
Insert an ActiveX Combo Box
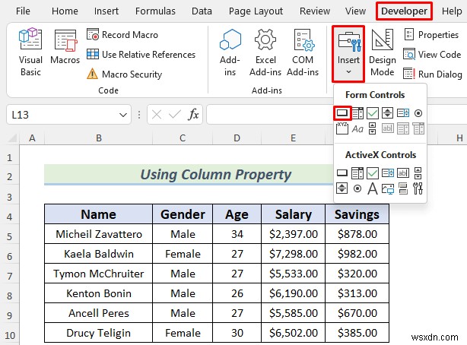(x=357, y=173)
